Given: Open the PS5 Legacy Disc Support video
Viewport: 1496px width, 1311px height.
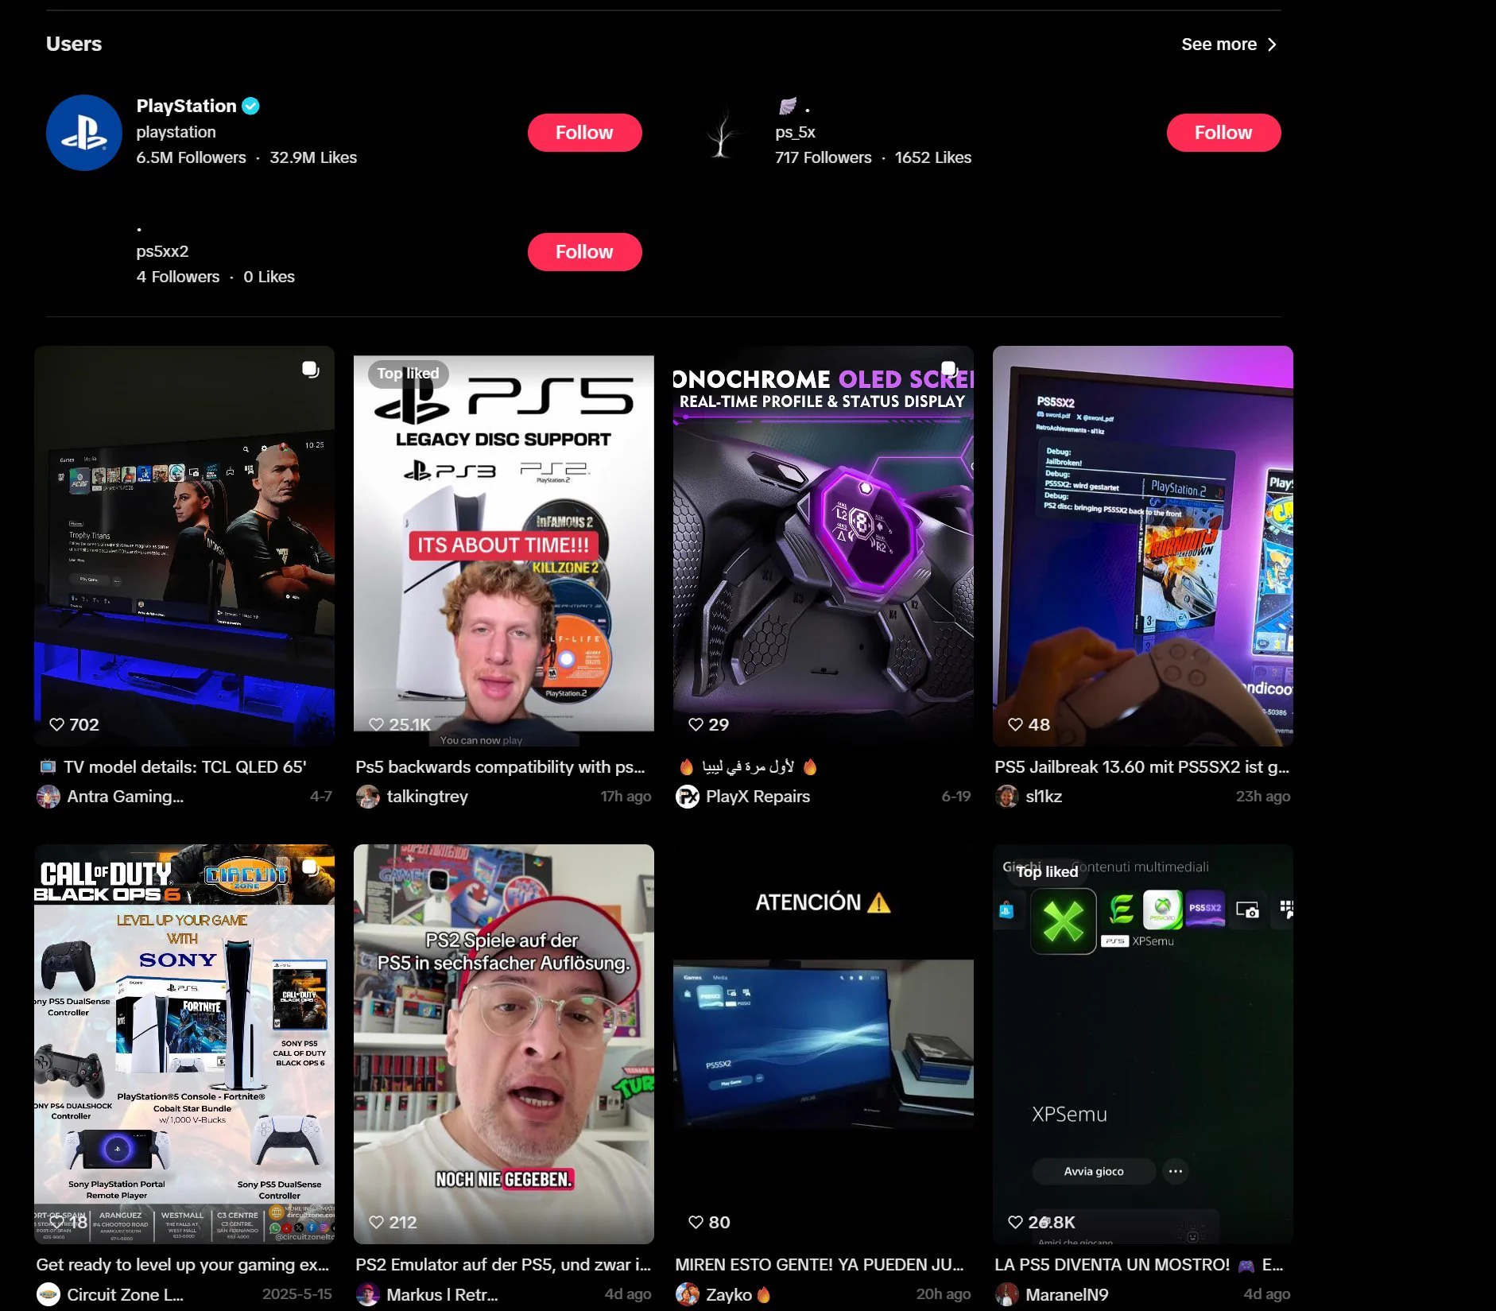Looking at the screenshot, I should coord(504,546).
